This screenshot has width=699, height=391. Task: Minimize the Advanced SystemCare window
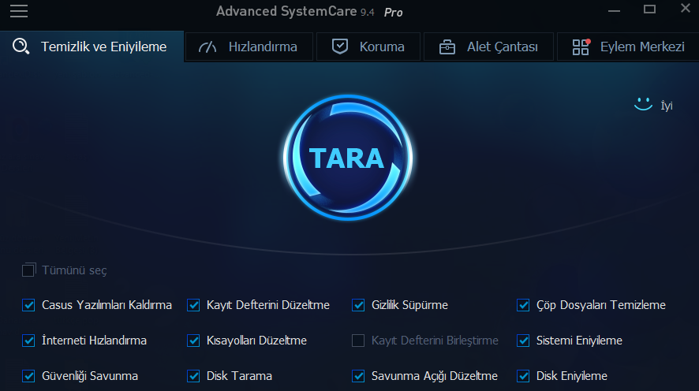tap(614, 10)
